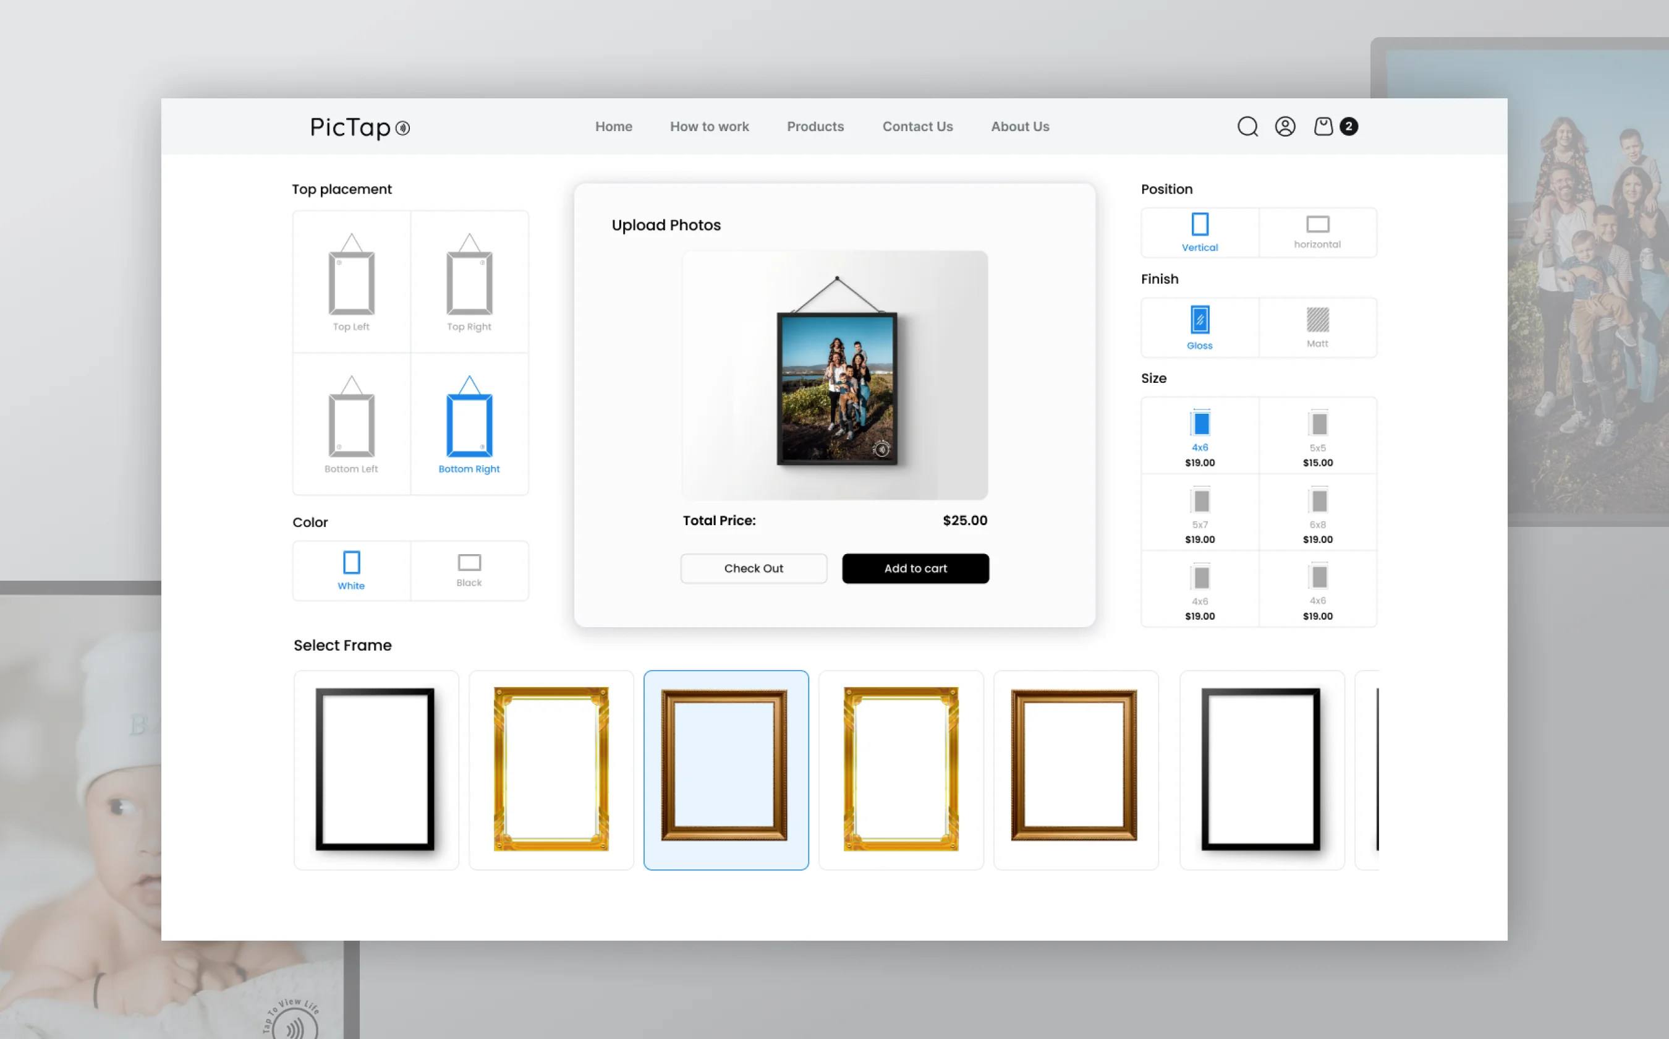Click the Total Price label
Image resolution: width=1669 pixels, height=1039 pixels.
coord(719,520)
